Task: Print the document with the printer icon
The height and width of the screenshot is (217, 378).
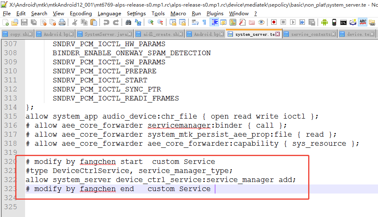Action: click(62, 23)
